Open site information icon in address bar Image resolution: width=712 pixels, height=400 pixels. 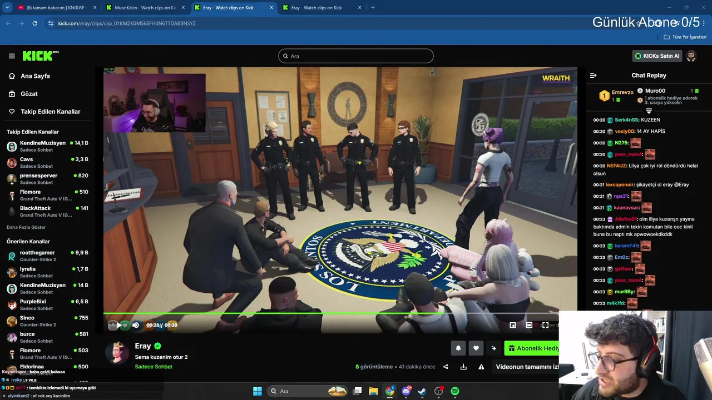tap(51, 23)
